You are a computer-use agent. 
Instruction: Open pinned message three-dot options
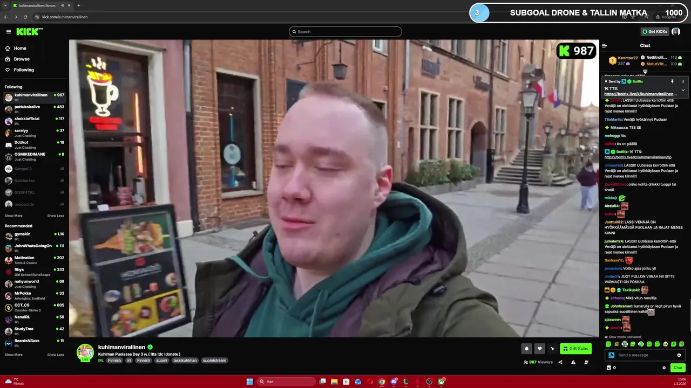(x=683, y=81)
